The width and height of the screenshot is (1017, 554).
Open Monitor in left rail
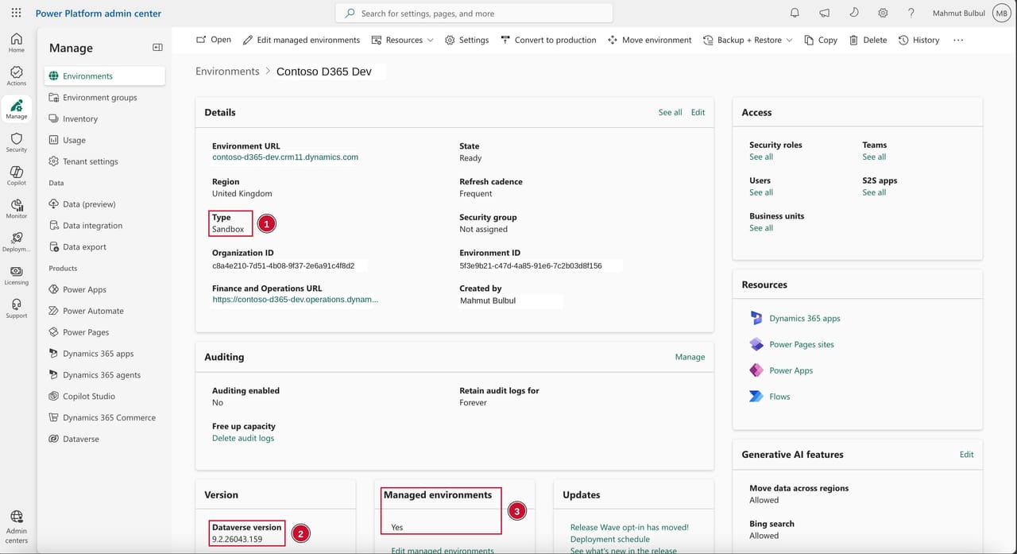click(16, 209)
